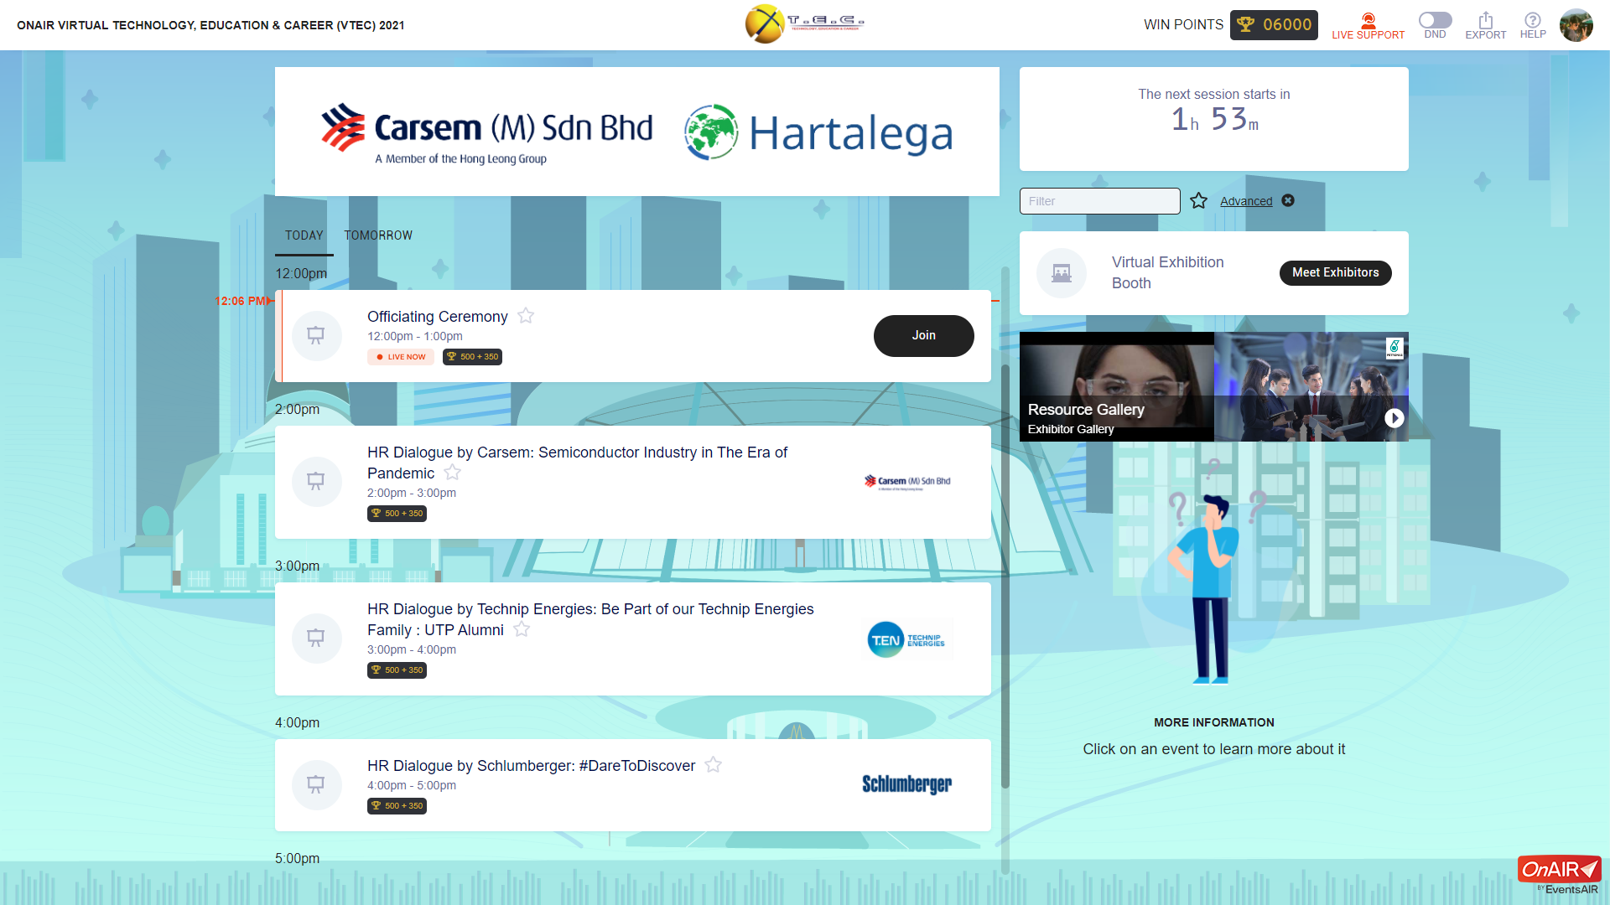Clear filters with the circular X icon

1289,200
